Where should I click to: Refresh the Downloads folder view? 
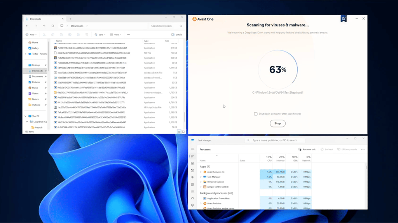(53, 26)
